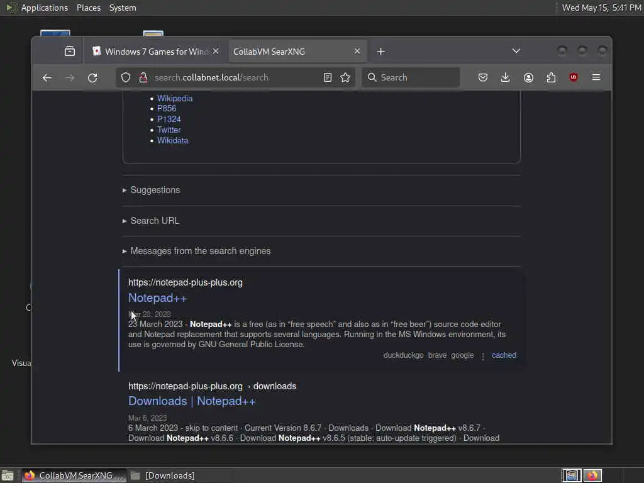Open the Firefox downloads panel

click(506, 77)
